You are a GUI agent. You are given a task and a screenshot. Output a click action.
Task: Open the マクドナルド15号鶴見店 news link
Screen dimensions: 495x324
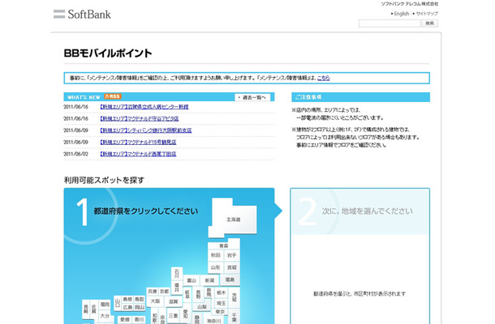pyautogui.click(x=137, y=142)
